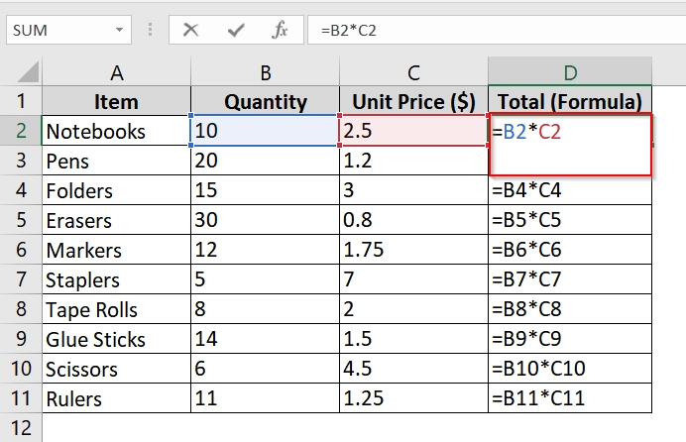686x442 pixels.
Task: Select the =B6*C6 formula cell
Action: 570,250
